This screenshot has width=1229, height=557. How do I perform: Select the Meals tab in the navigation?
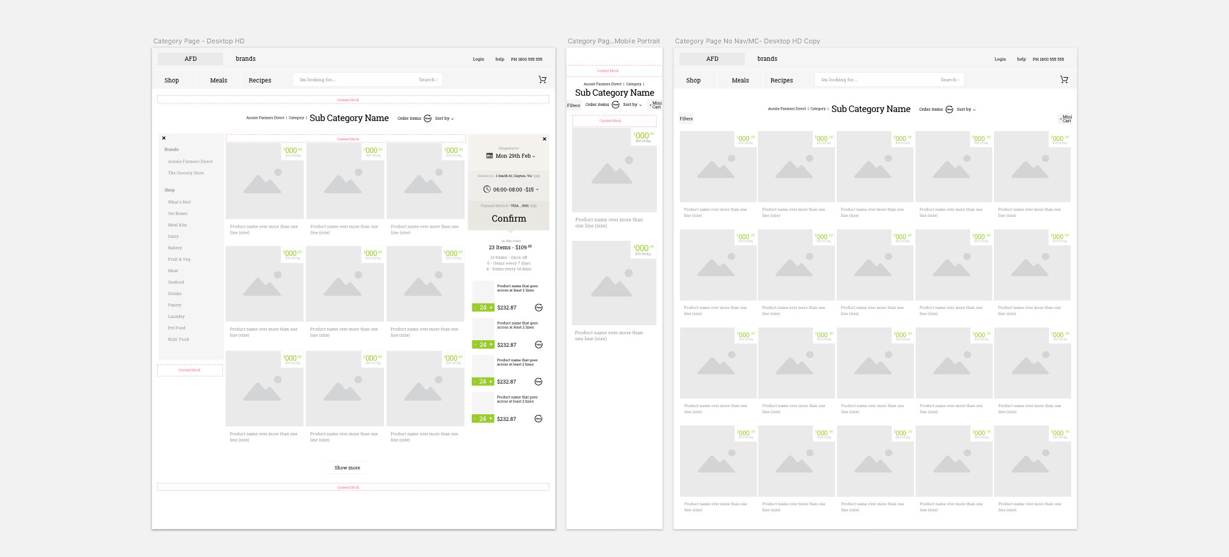pos(218,79)
